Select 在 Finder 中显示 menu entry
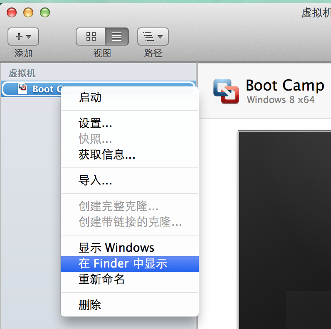Screen dimensions: 331x329 (x=130, y=264)
